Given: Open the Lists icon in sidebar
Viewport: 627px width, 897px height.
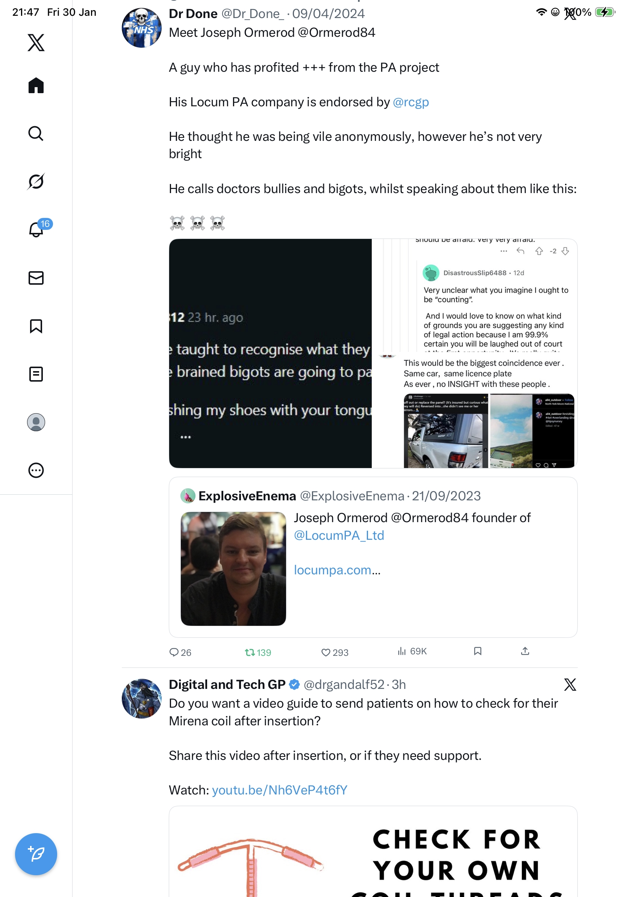Looking at the screenshot, I should (36, 374).
